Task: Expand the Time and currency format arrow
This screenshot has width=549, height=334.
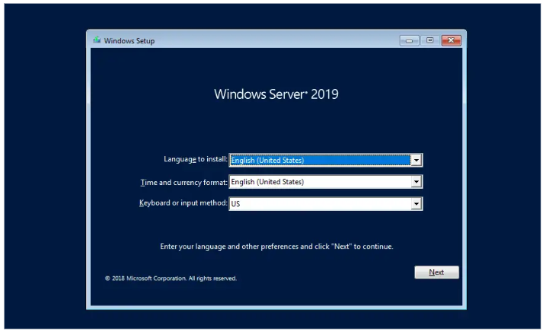Action: click(x=416, y=182)
